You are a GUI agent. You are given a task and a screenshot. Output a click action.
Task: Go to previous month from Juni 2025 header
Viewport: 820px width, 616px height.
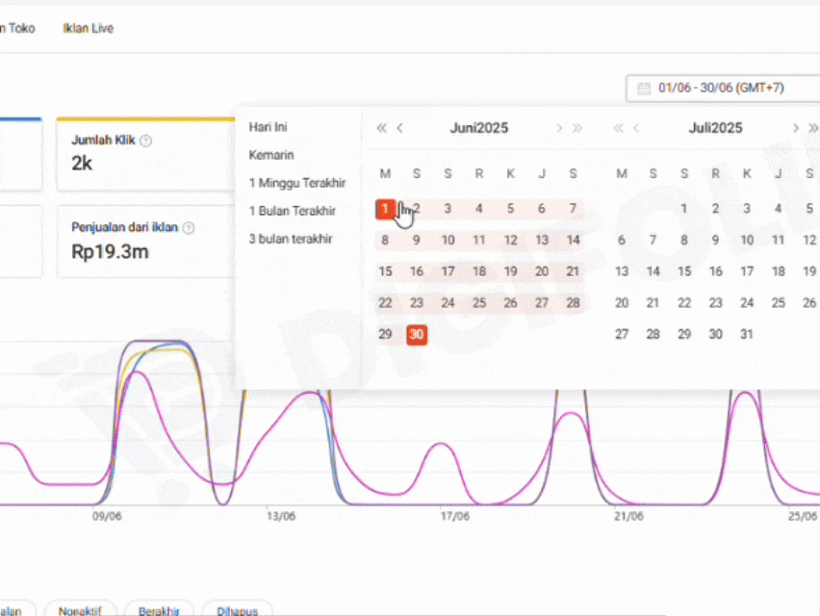tap(400, 128)
